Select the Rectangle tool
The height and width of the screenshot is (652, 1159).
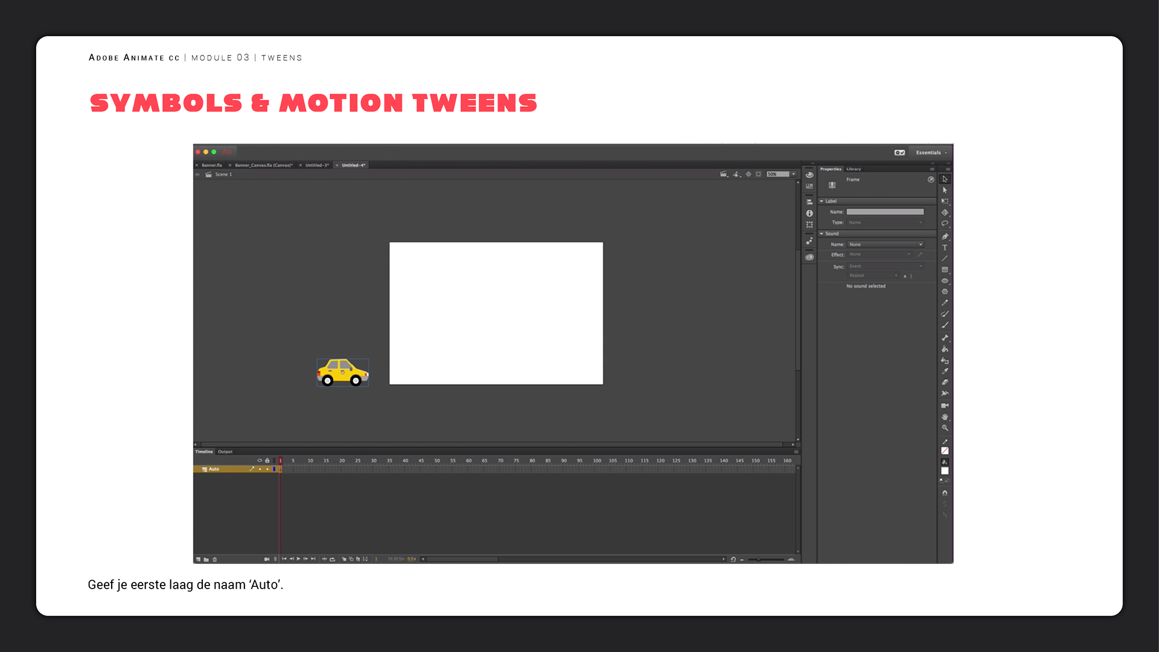tap(945, 270)
